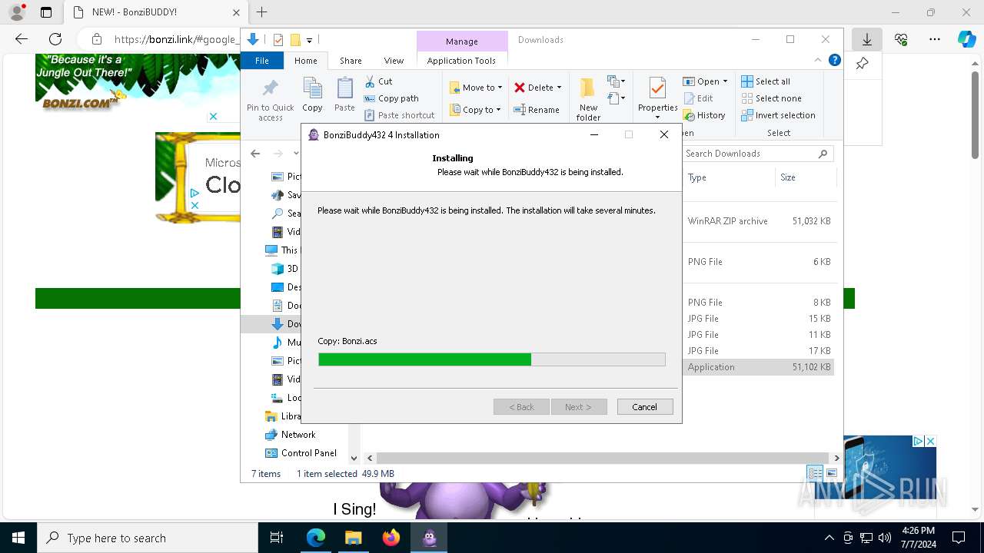Select the WinRAR ZIP archive row
This screenshot has width=984, height=553.
pos(758,221)
